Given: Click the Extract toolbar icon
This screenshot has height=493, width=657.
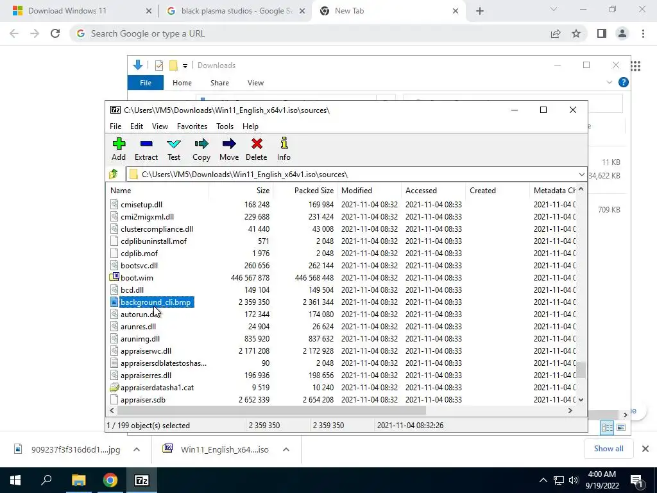Looking at the screenshot, I should (x=146, y=144).
